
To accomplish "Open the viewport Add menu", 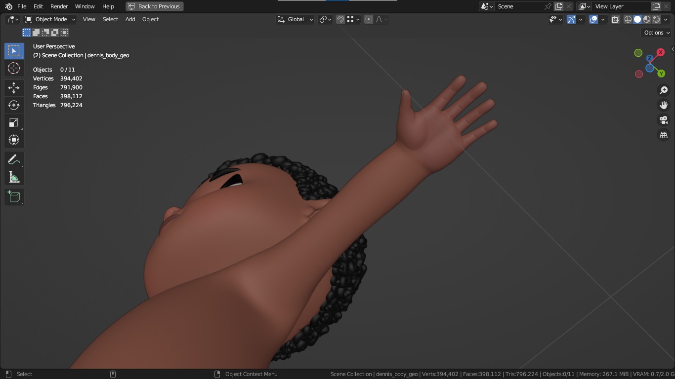I will 130,19.
